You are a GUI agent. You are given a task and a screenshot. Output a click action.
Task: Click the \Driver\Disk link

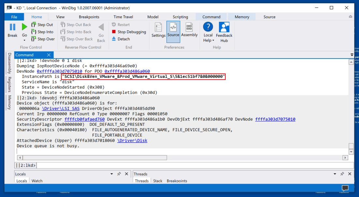tap(132, 141)
